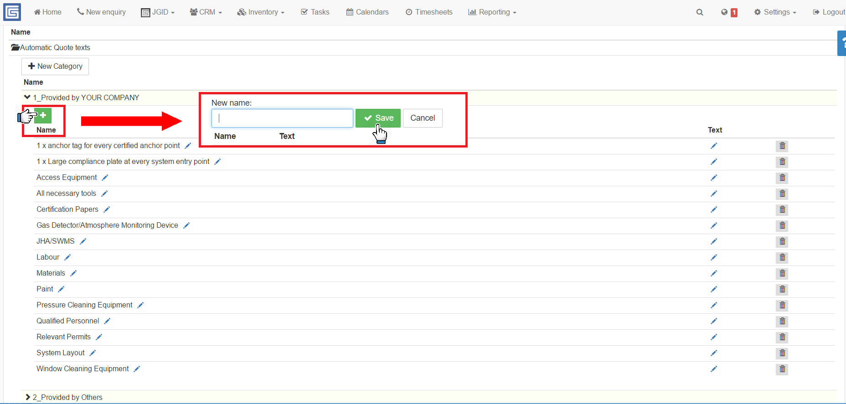
Task: Delete the anchor tag row with trash icon
Action: (782, 146)
